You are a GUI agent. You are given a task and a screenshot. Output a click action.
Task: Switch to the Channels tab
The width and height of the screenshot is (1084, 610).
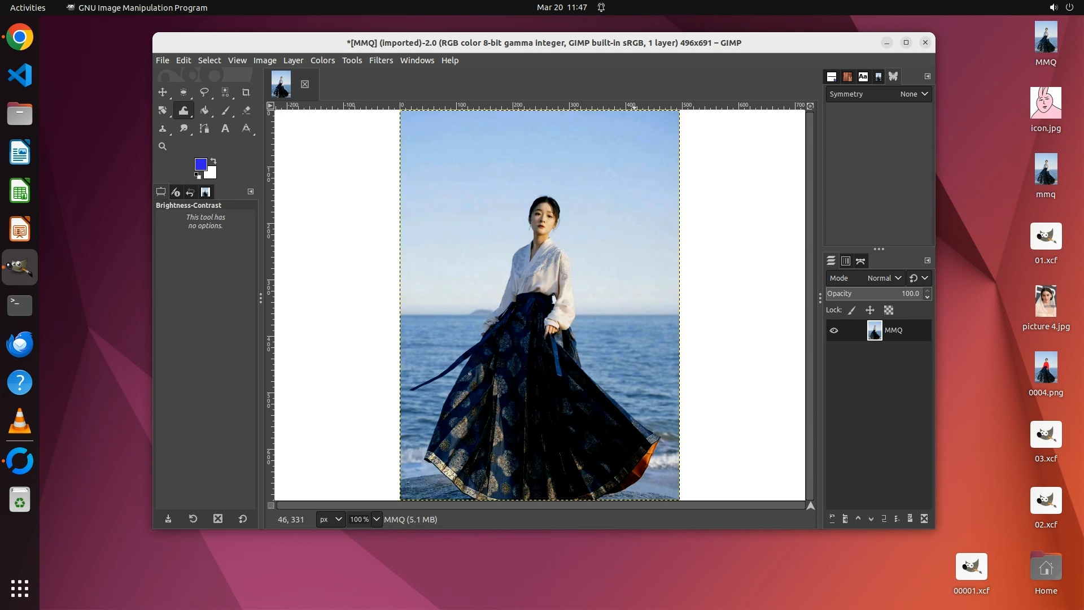coord(846,261)
